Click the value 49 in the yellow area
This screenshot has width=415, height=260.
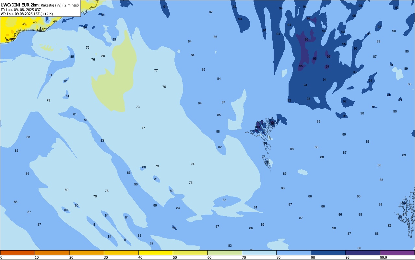(55, 21)
